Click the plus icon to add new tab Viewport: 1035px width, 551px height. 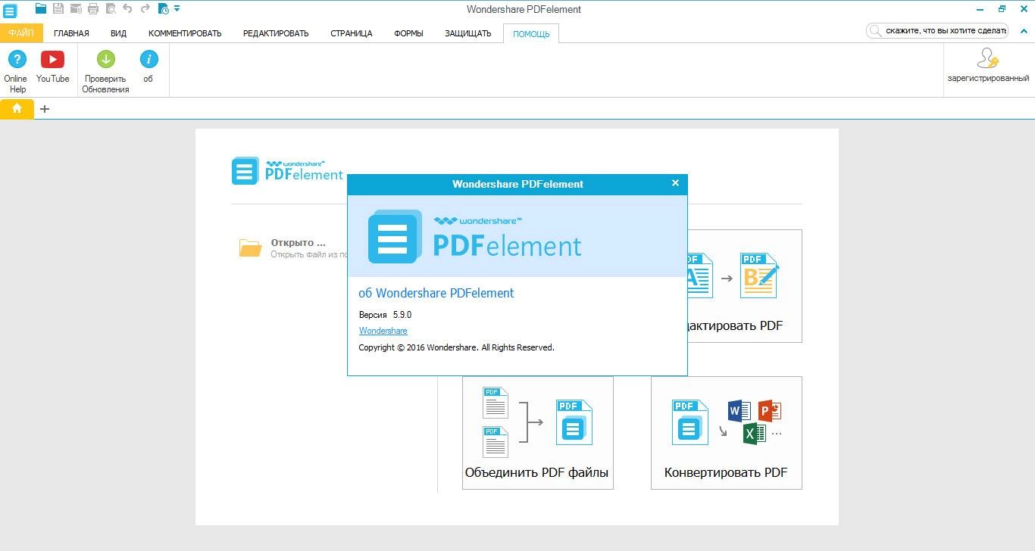[x=45, y=109]
